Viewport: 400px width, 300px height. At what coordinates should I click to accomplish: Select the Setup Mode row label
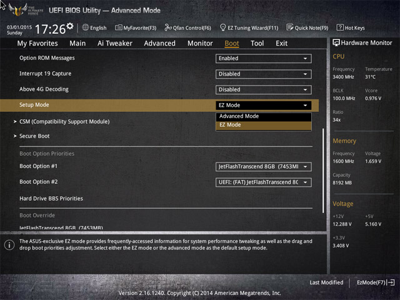point(34,105)
